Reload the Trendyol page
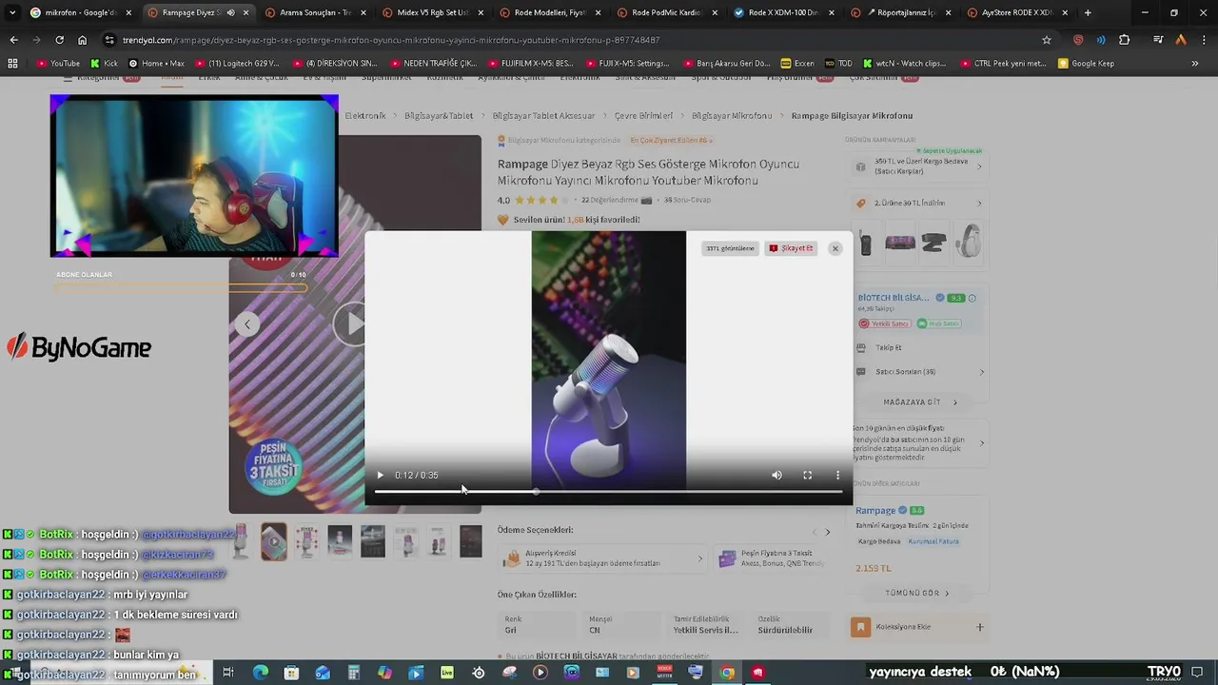 [59, 40]
